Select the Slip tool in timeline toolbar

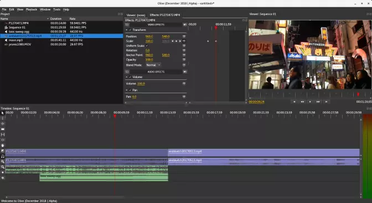[3, 135]
